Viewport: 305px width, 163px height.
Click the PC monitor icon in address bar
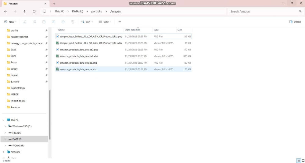pyautogui.click(x=45, y=11)
